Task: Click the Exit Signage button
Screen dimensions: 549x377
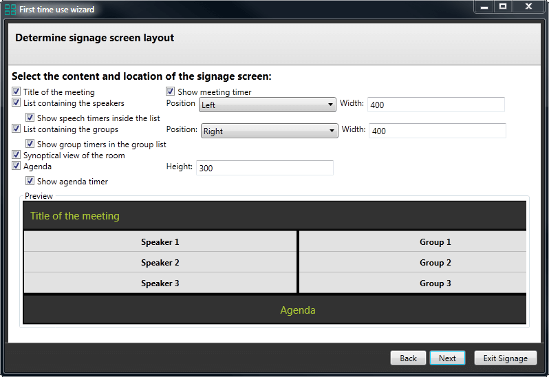Action: click(x=505, y=358)
